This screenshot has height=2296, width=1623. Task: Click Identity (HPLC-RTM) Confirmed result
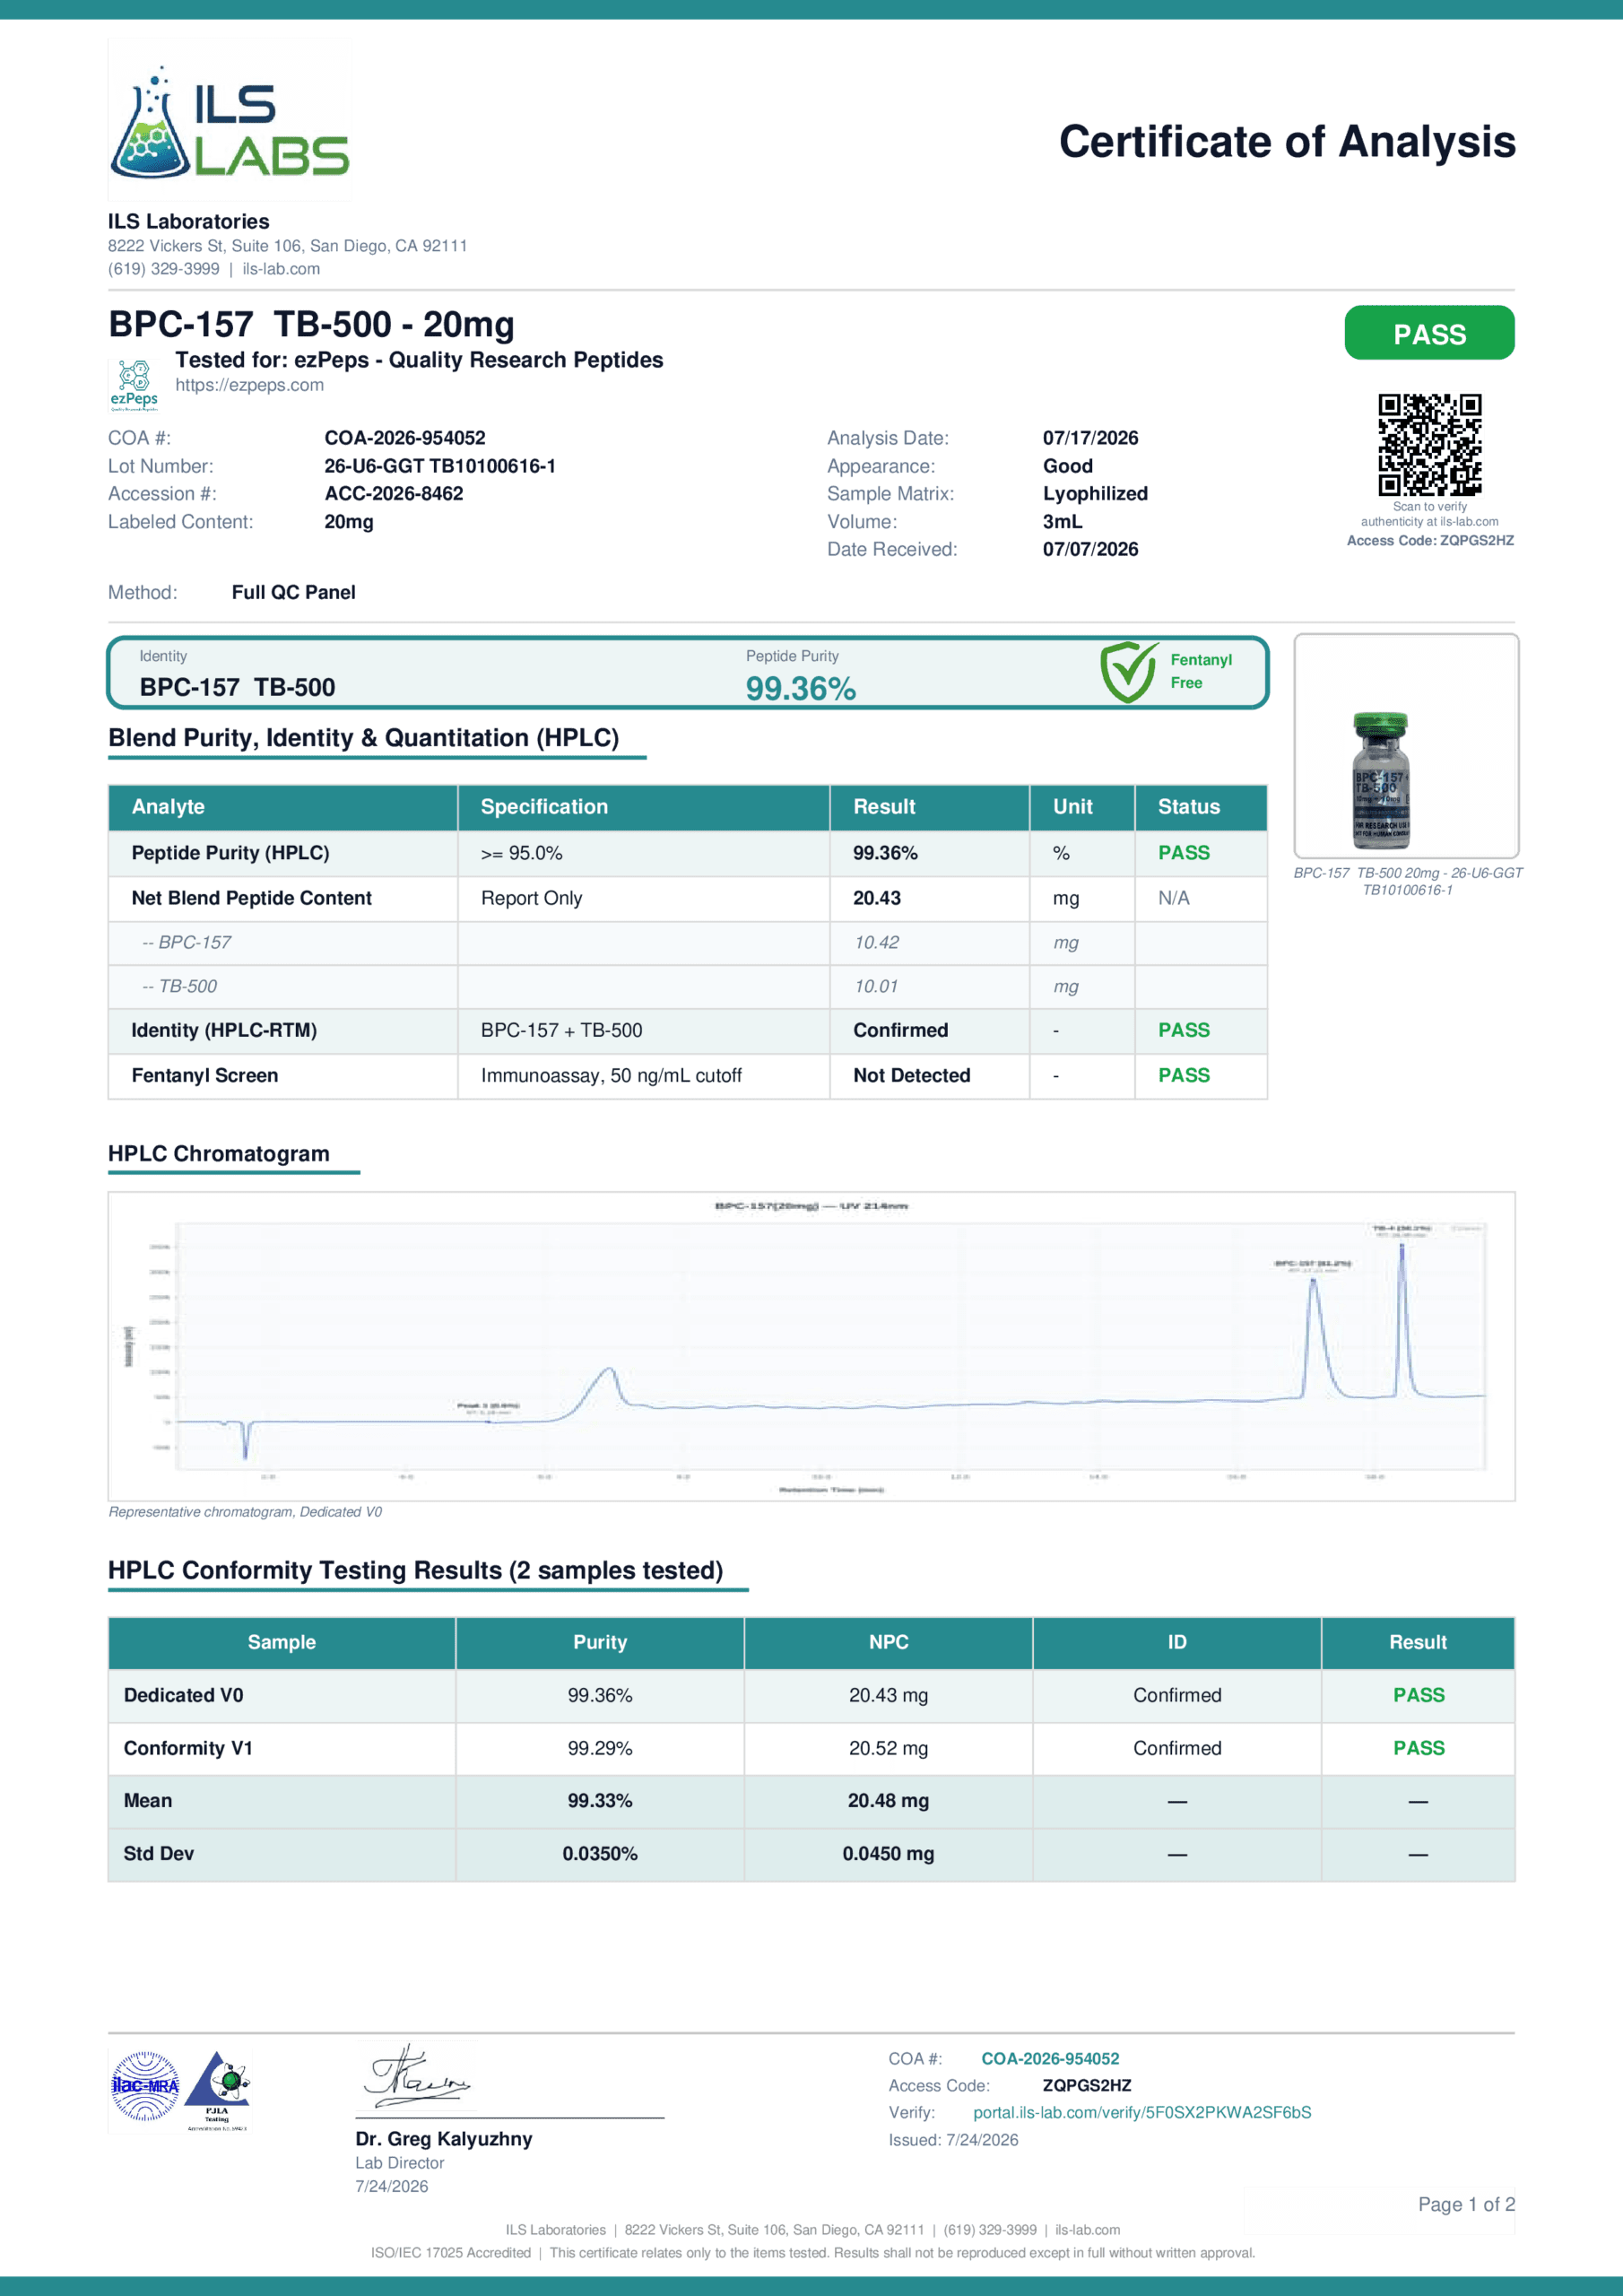[900, 1030]
